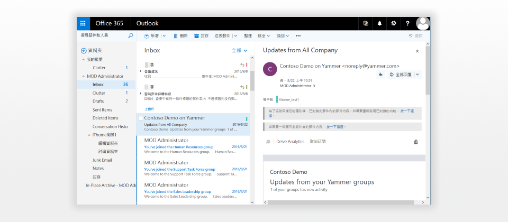
Task: Open Skype from the top bar
Action: 366,23
